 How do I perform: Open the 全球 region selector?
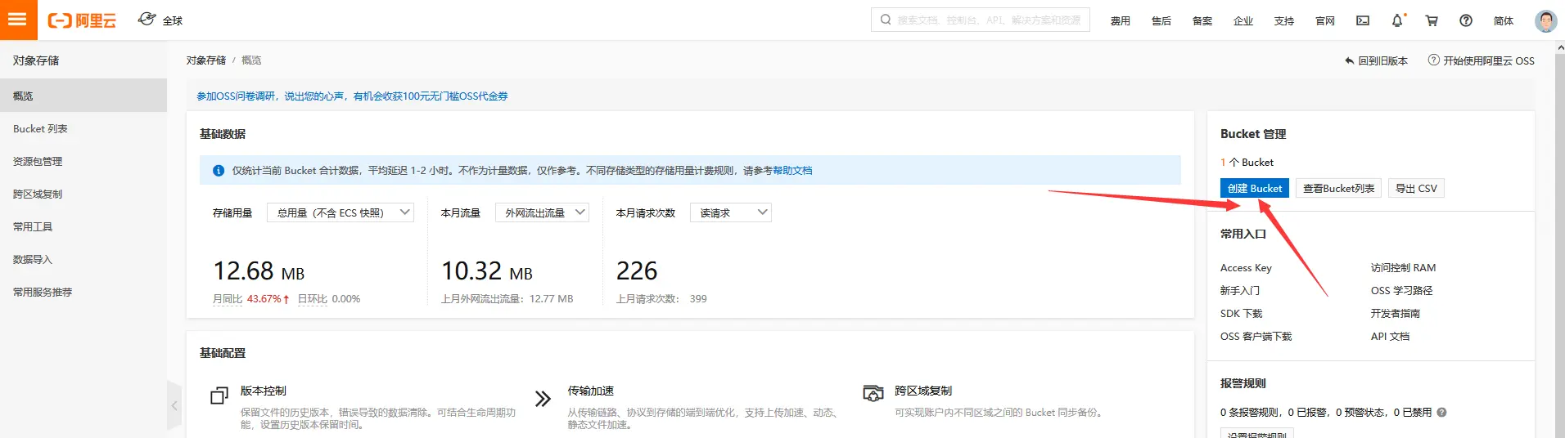click(x=160, y=20)
